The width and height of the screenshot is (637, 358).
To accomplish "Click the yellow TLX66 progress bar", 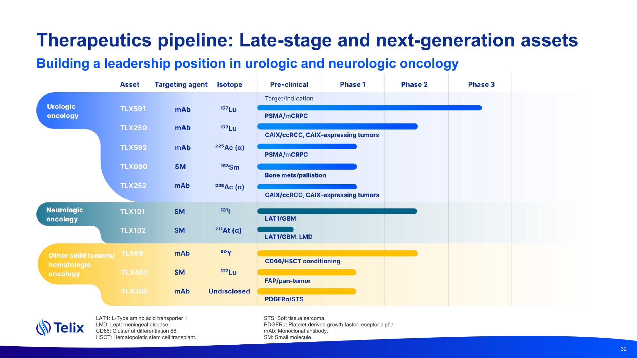I will [337, 253].
